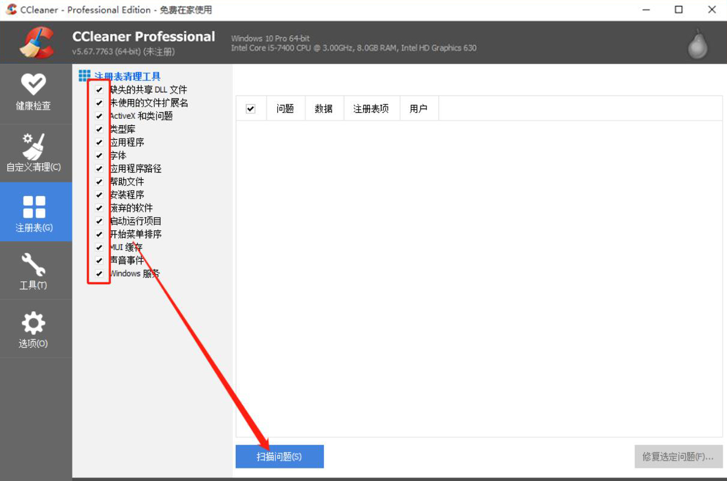Click the 扫描问题(S) button
The image size is (727, 481).
click(x=280, y=456)
